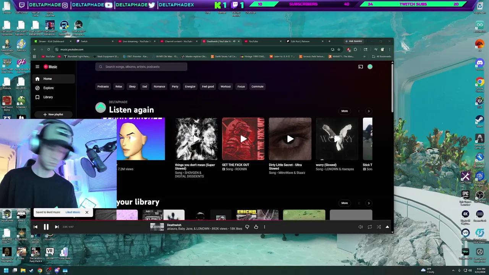Image resolution: width=489 pixels, height=275 pixels.
Task: Open a new browser tab
Action: [329, 41]
